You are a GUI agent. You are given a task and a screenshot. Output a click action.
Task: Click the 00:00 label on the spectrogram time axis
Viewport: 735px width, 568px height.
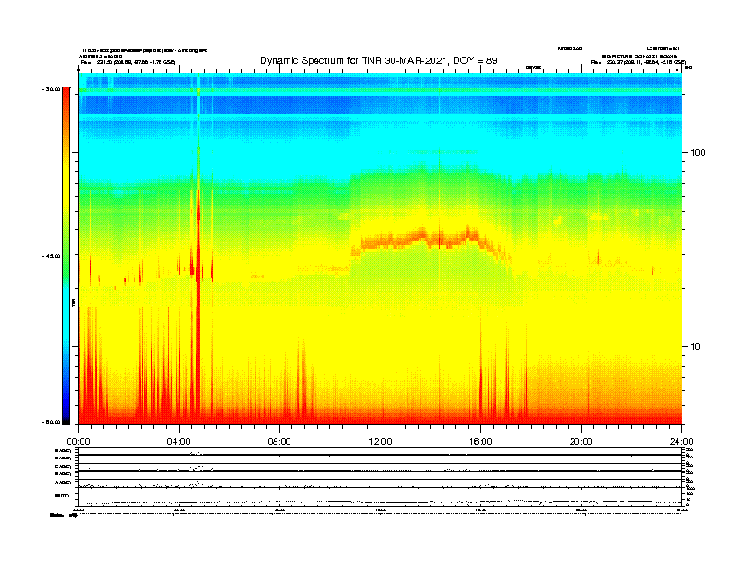[78, 442]
